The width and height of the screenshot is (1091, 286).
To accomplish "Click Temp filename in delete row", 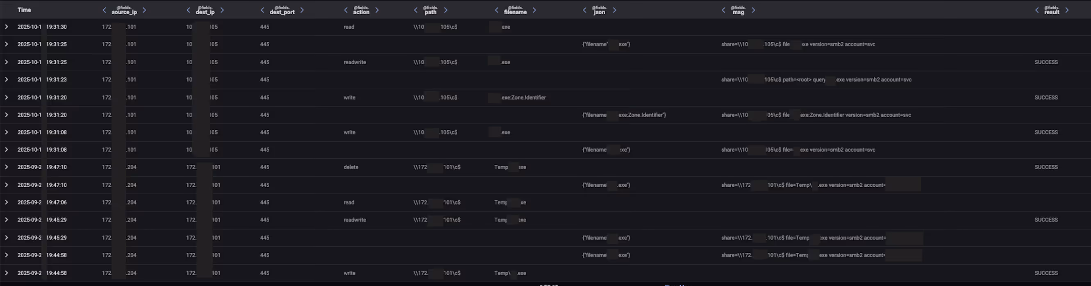I will 510,167.
